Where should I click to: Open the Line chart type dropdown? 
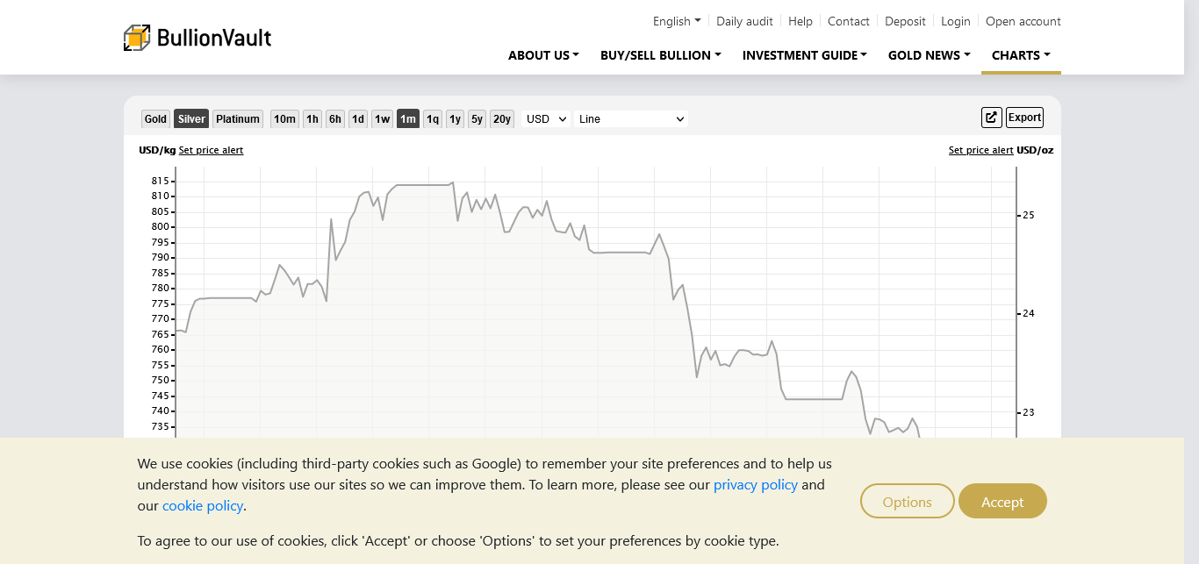pos(630,119)
